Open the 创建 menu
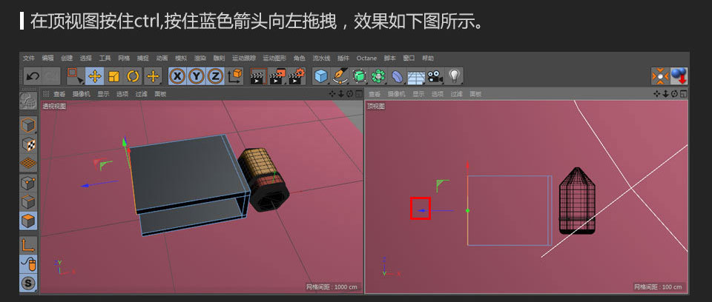712x302 pixels. 67,58
